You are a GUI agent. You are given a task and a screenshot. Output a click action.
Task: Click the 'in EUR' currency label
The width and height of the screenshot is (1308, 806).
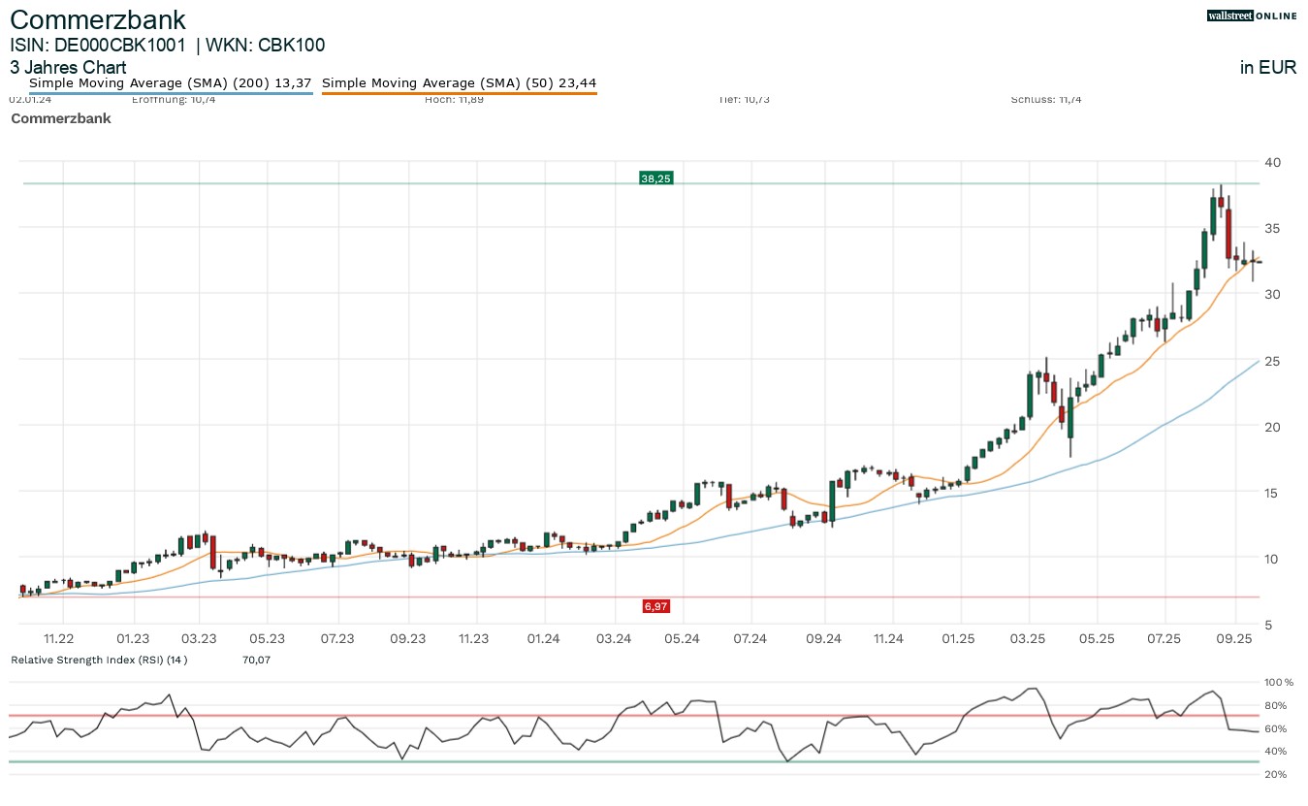pos(1268,68)
